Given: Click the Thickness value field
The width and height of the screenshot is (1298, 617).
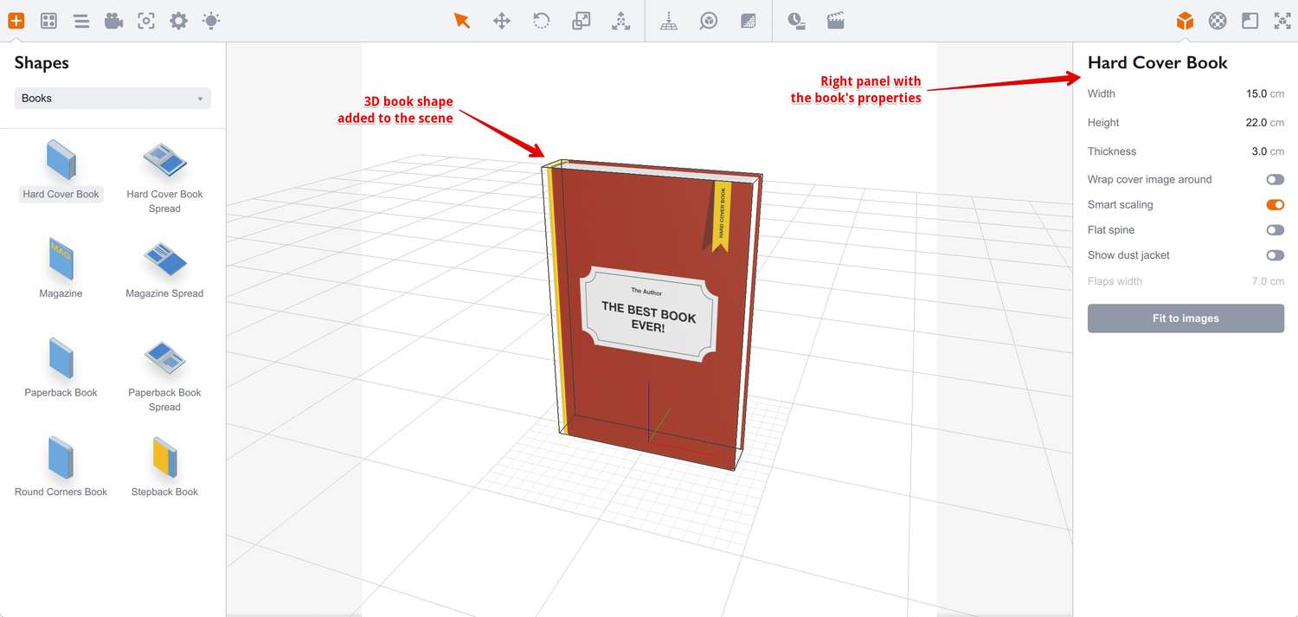Looking at the screenshot, I should point(1258,151).
